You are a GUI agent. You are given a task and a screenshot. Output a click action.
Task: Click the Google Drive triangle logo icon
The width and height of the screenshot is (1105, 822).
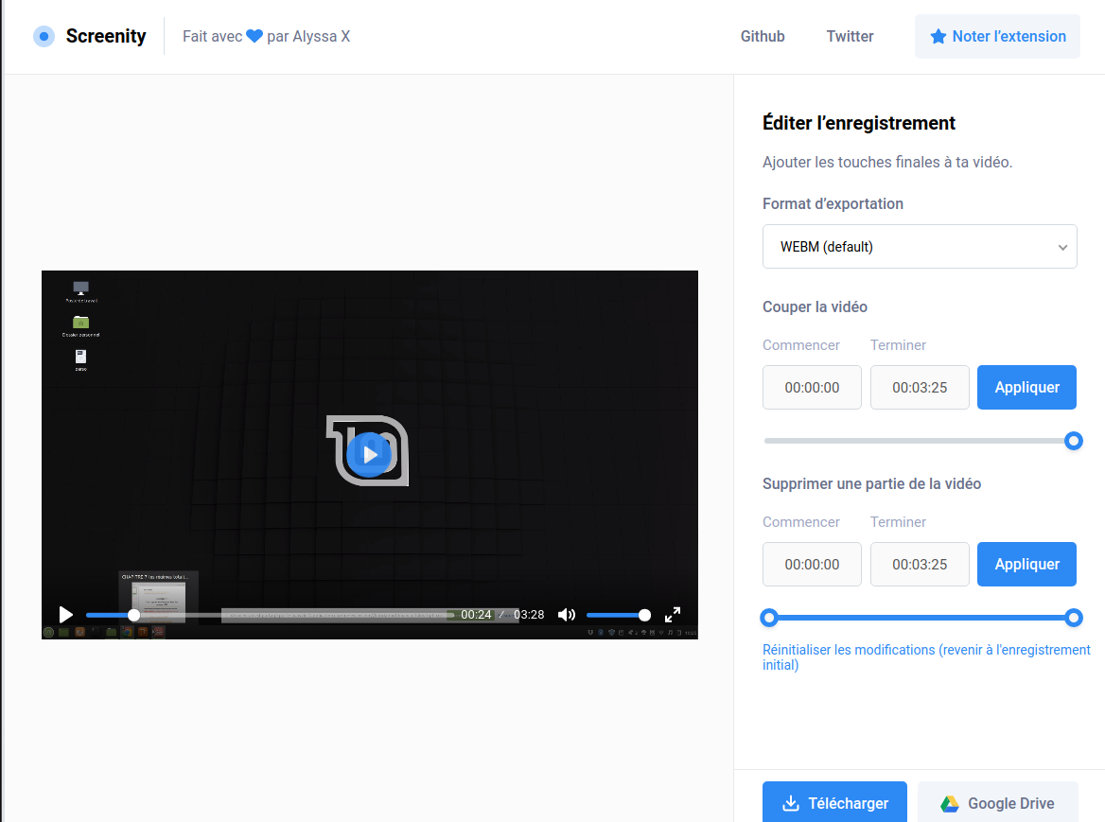pyautogui.click(x=950, y=803)
